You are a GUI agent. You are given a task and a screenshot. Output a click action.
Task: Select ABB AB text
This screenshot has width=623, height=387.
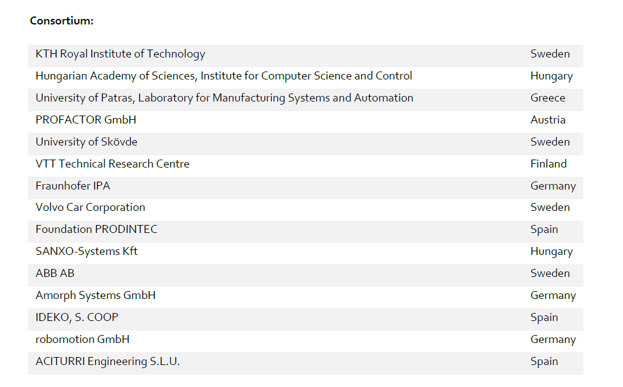(55, 273)
